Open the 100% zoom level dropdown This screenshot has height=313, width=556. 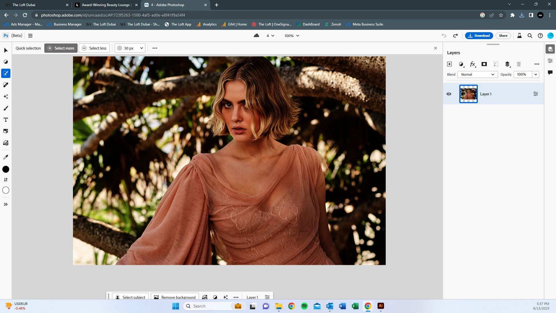pos(292,36)
